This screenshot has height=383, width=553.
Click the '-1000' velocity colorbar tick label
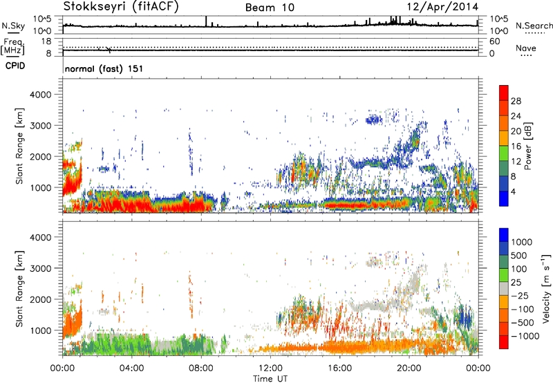[x=525, y=336]
